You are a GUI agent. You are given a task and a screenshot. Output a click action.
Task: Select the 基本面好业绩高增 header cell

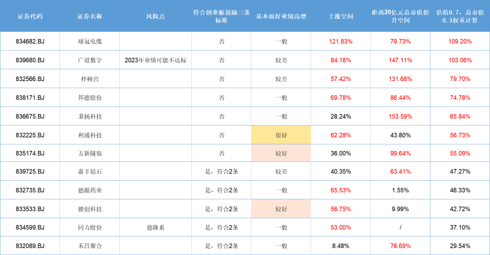[x=281, y=16]
